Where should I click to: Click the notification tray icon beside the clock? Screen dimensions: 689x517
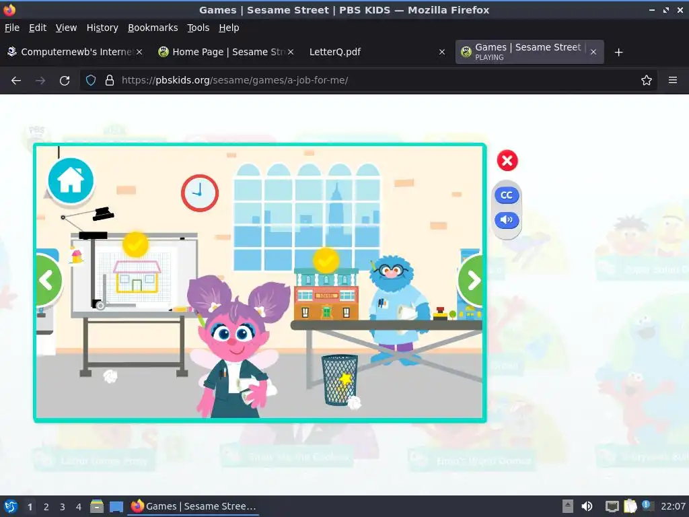point(648,506)
